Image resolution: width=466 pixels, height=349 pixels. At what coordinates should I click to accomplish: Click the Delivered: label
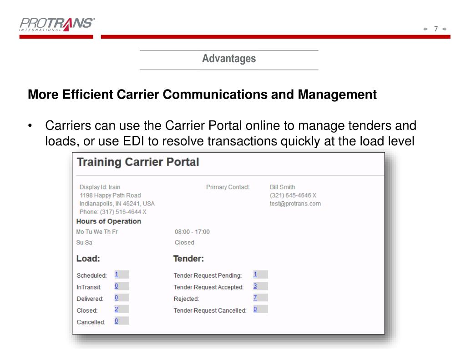[90, 299]
